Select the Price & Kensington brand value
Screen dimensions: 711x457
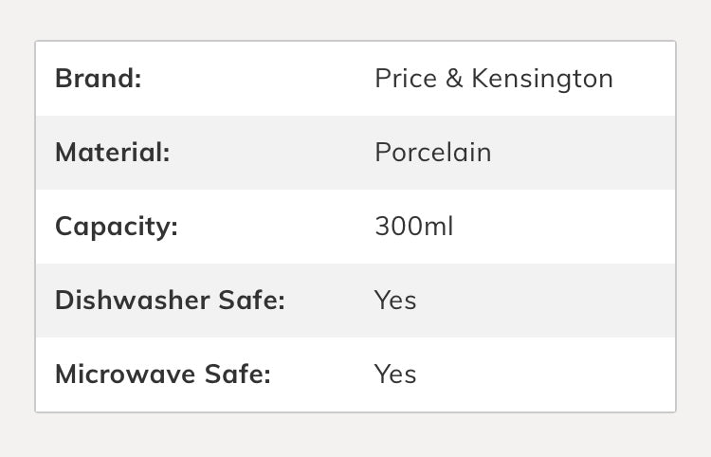click(x=493, y=78)
